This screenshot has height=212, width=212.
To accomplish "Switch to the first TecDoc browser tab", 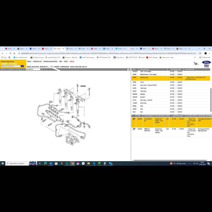I will [34, 49].
